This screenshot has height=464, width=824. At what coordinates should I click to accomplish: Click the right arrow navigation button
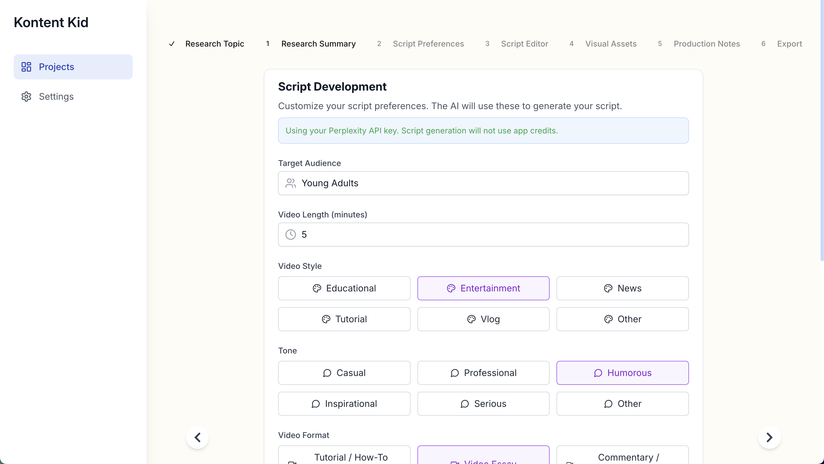[x=769, y=437]
